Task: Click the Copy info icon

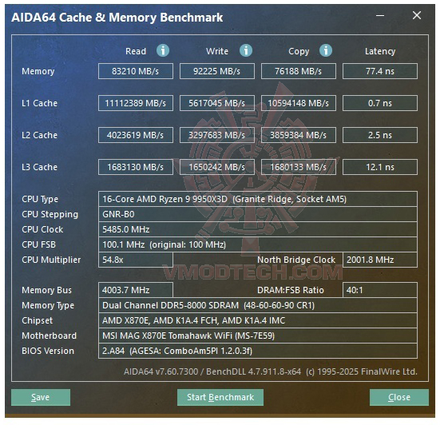Action: 326,51
